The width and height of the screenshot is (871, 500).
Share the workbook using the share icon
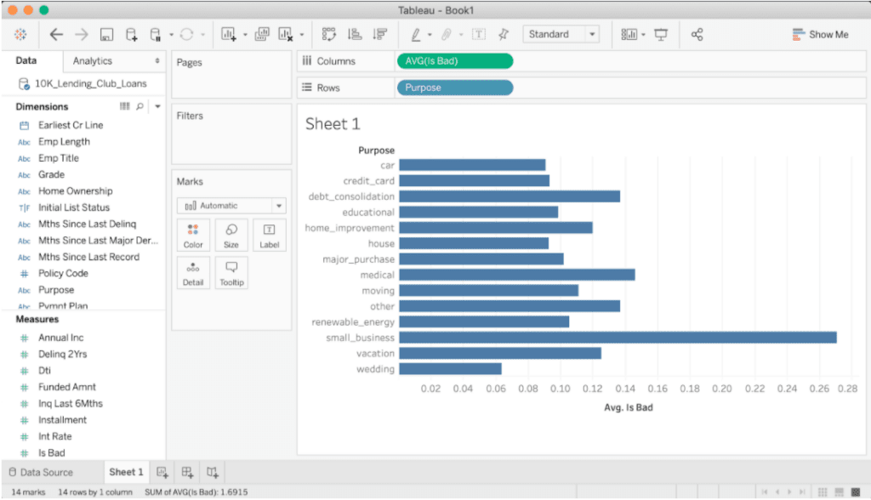(x=697, y=35)
